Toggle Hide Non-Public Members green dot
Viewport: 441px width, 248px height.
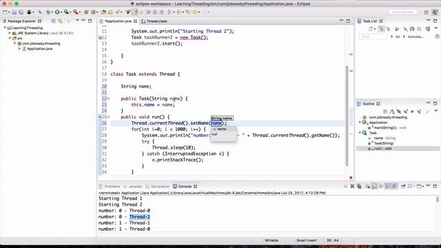pos(412,112)
